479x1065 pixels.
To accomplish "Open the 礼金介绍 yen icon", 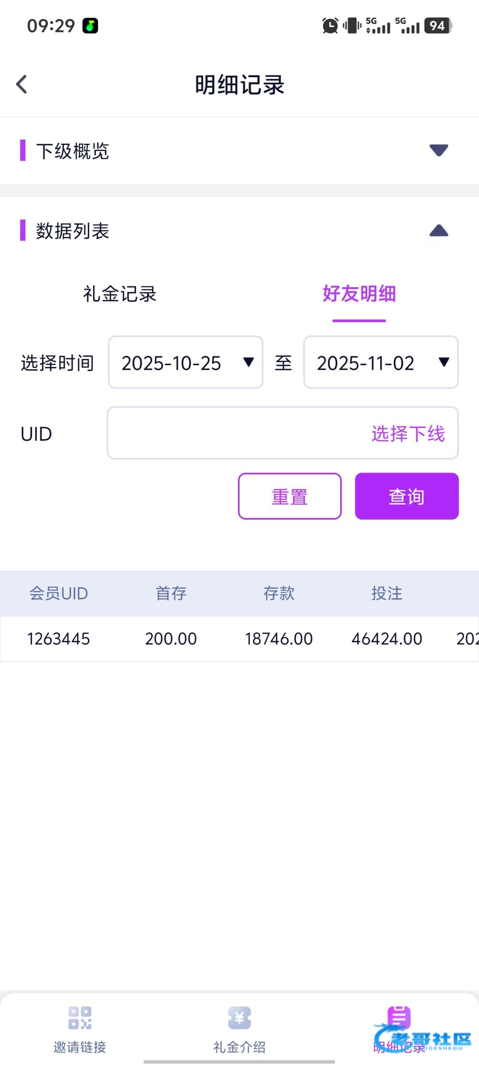I will point(239,1017).
